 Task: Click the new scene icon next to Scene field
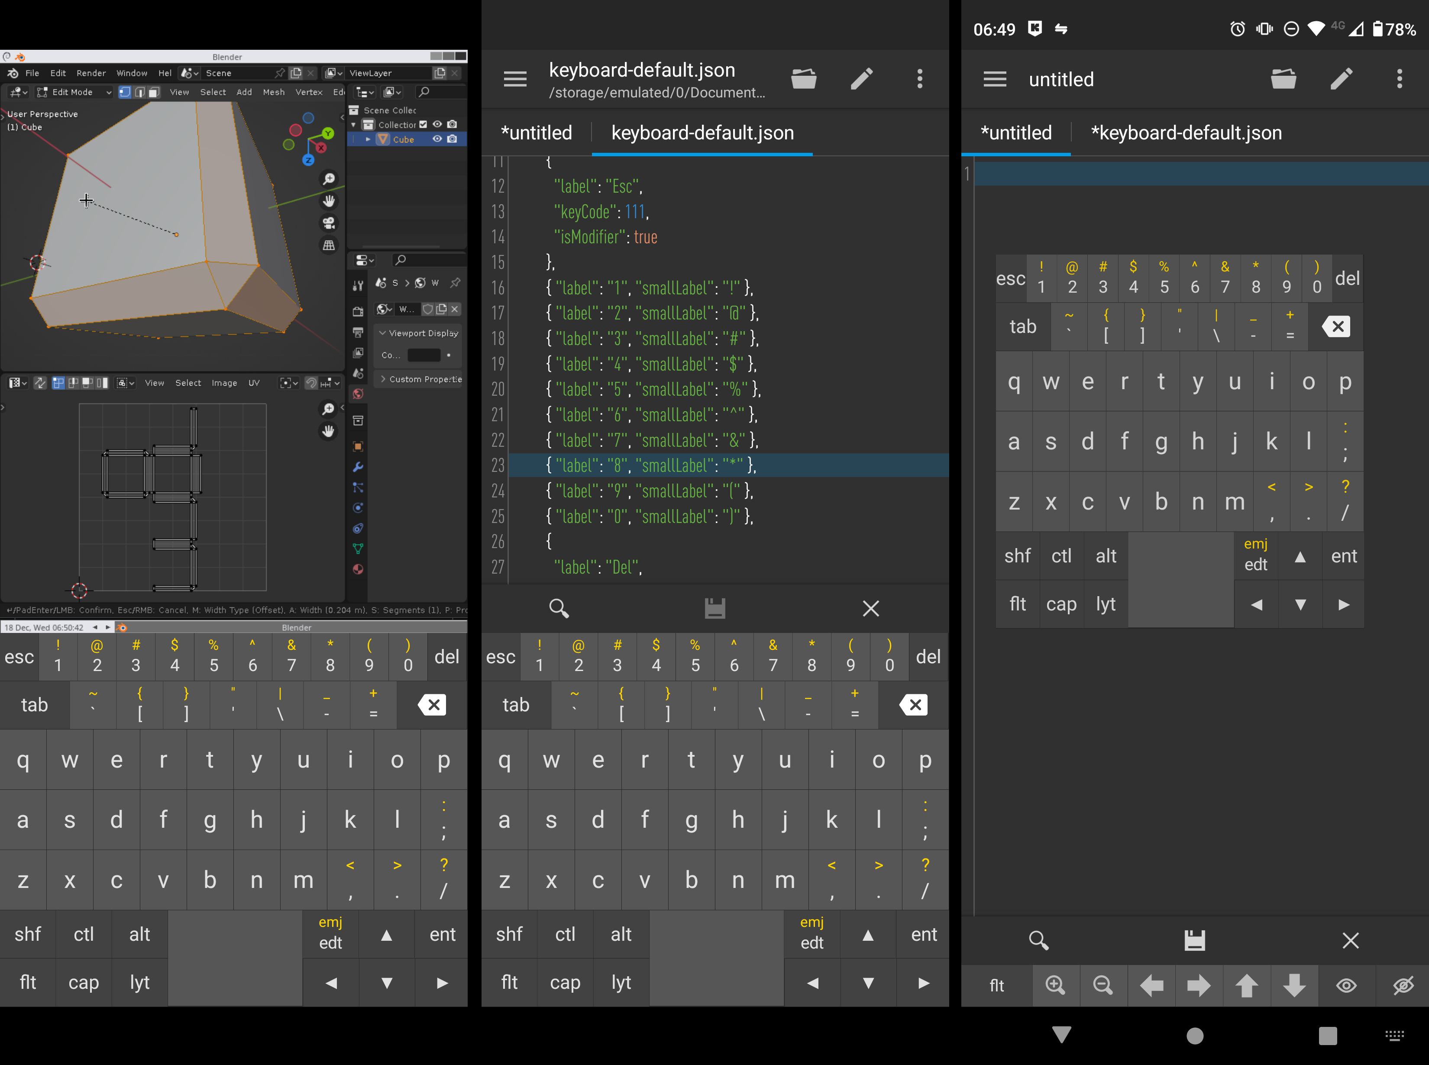(296, 73)
